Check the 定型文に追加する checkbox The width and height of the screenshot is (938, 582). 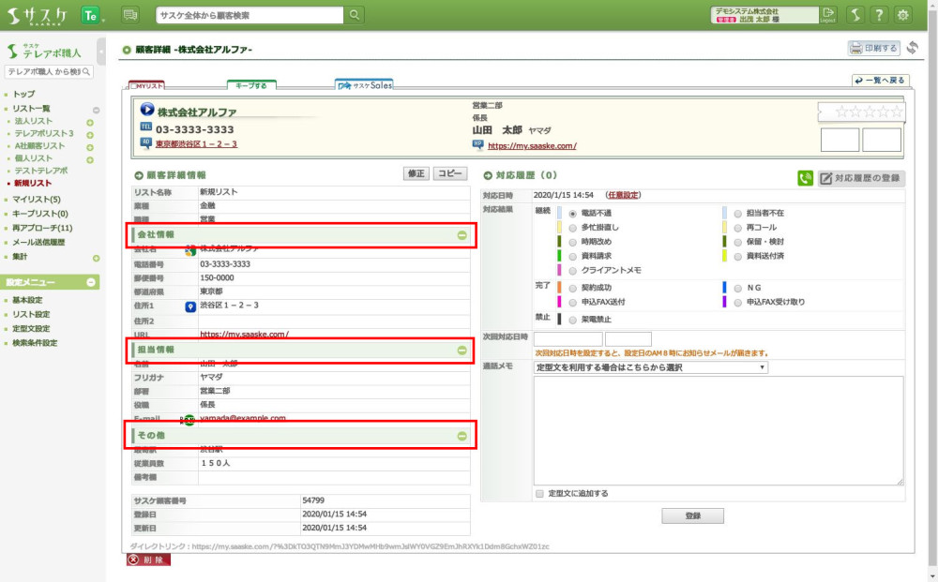(x=539, y=493)
